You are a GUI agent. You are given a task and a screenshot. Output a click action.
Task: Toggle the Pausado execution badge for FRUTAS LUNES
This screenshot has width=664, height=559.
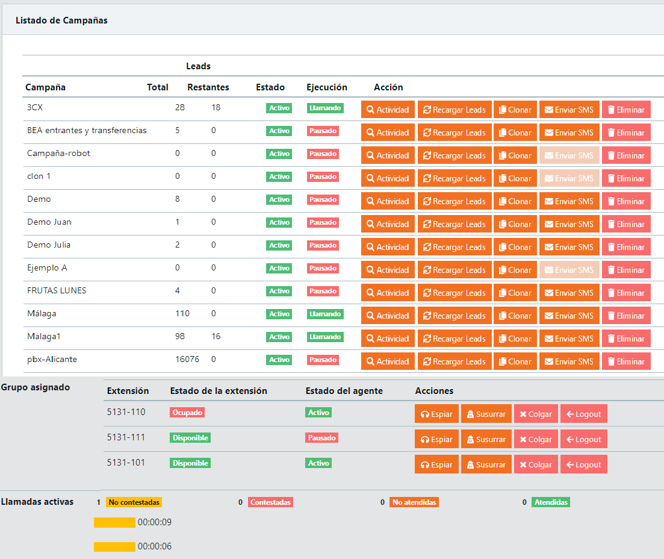(x=323, y=291)
